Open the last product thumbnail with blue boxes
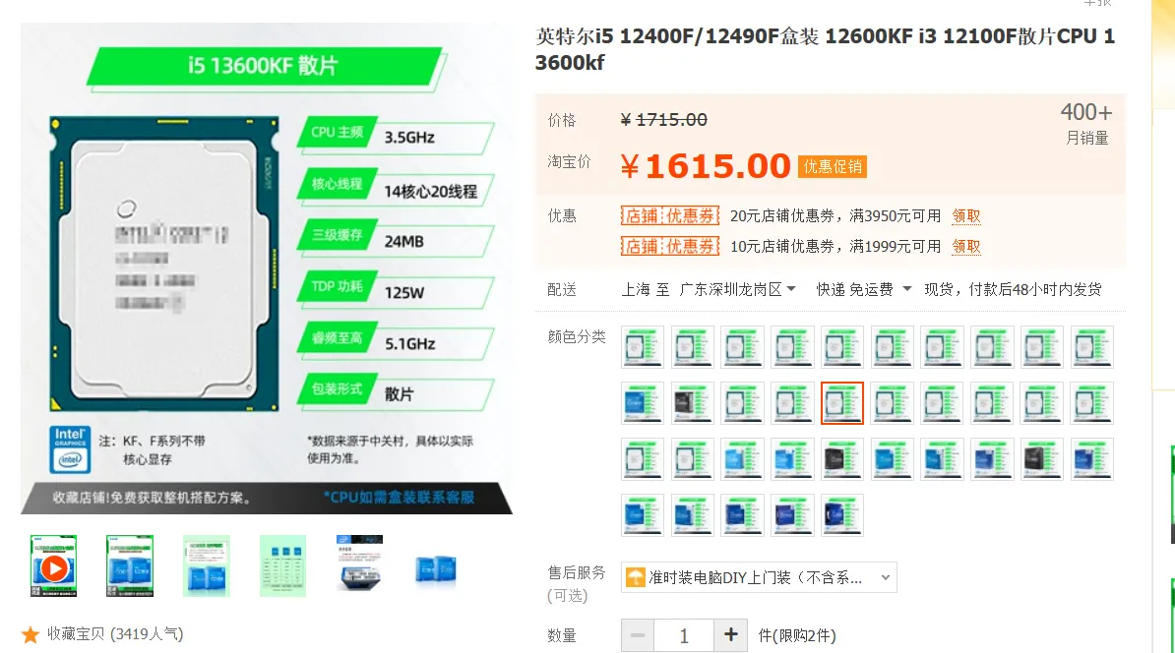 pyautogui.click(x=435, y=569)
